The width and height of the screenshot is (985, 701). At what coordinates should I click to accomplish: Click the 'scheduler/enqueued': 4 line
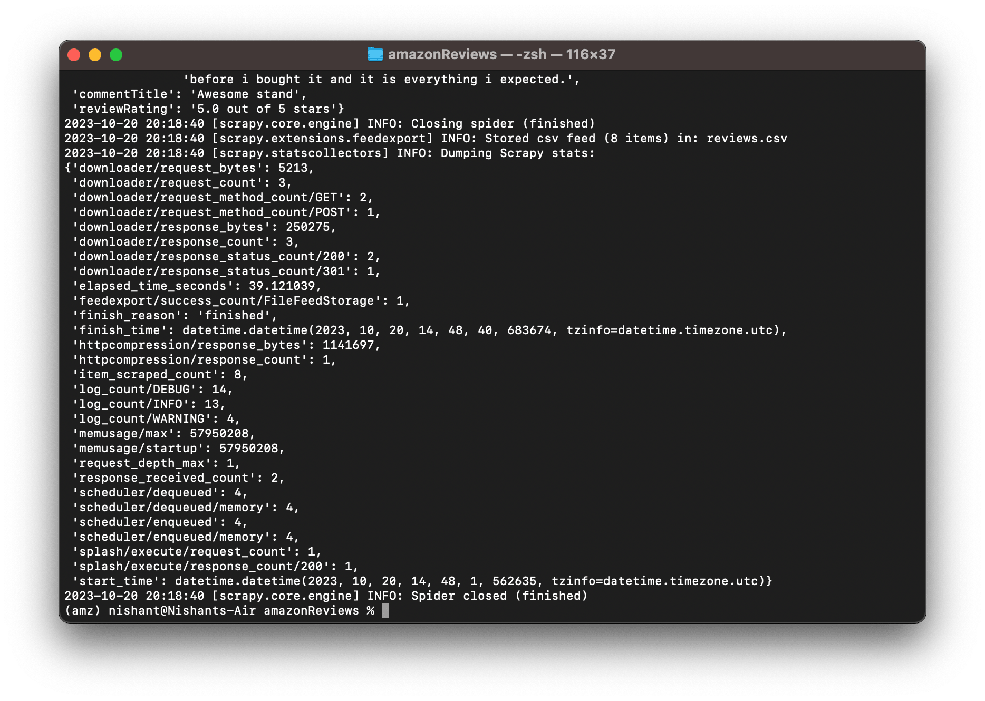(160, 522)
